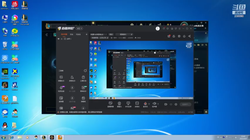Toggle lock on the 全屏 1 source

(62, 39)
